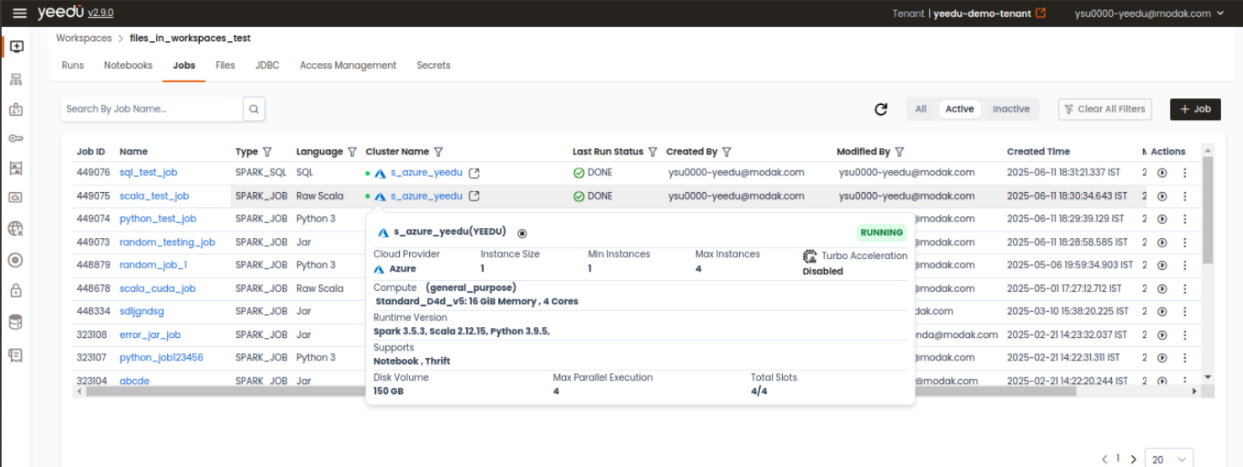
Task: Open tenant external link icon
Action: point(1041,13)
